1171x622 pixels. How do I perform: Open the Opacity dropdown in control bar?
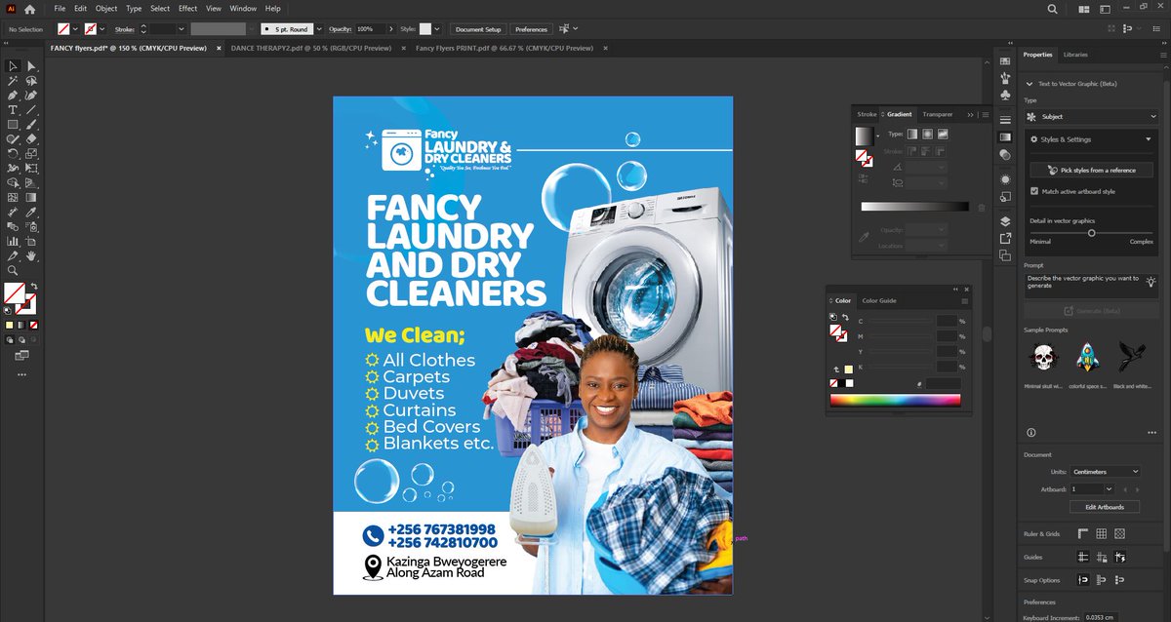coord(393,29)
